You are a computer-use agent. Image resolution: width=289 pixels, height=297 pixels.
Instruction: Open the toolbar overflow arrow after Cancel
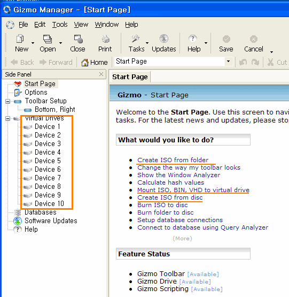[x=271, y=52]
